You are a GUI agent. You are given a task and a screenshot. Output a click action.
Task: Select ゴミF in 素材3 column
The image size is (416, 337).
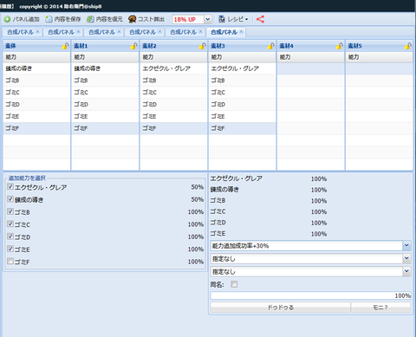[242, 128]
